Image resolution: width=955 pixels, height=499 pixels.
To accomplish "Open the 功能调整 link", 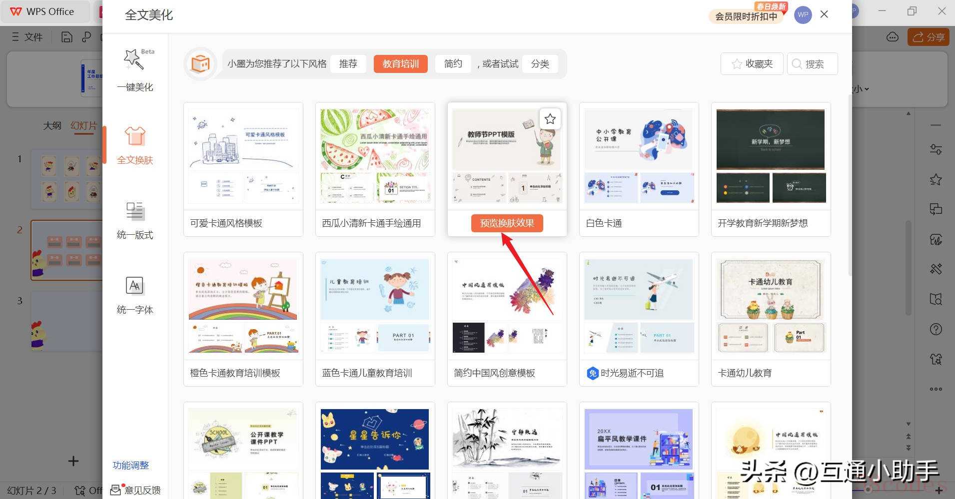I will click(x=131, y=465).
